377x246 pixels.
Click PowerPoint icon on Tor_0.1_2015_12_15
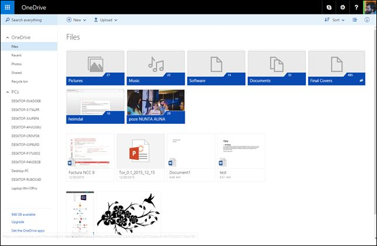pyautogui.click(x=139, y=151)
